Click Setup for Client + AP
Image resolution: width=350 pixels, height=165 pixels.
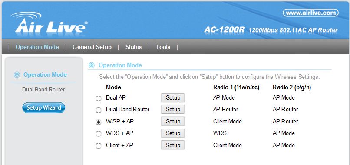point(173,145)
